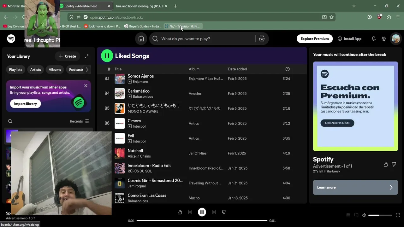Dislike the advertisement with thumbs down

(x=394, y=164)
